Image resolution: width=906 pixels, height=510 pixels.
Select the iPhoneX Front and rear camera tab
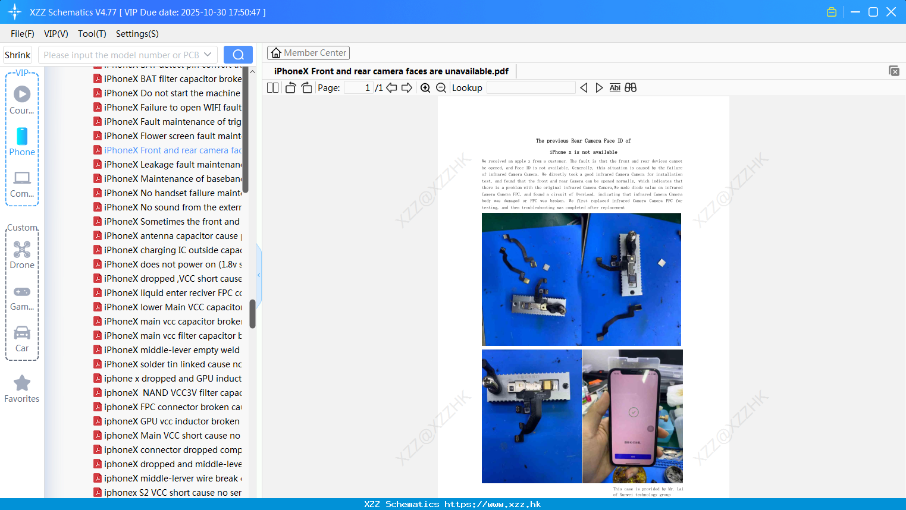[x=391, y=71]
